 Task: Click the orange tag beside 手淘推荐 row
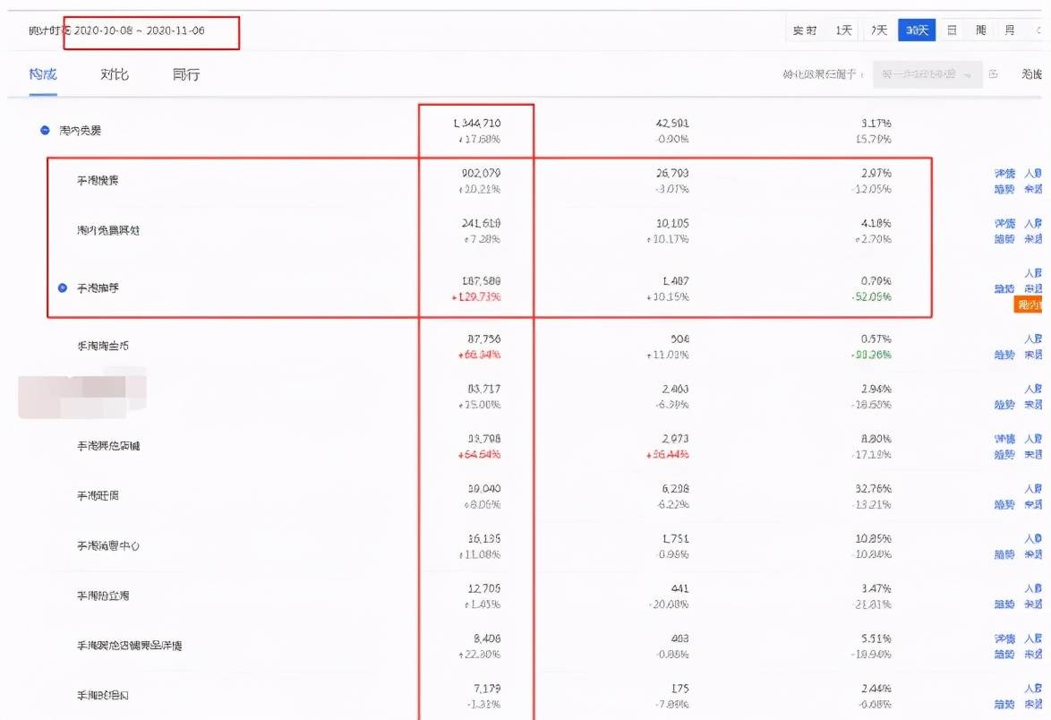coord(1030,306)
